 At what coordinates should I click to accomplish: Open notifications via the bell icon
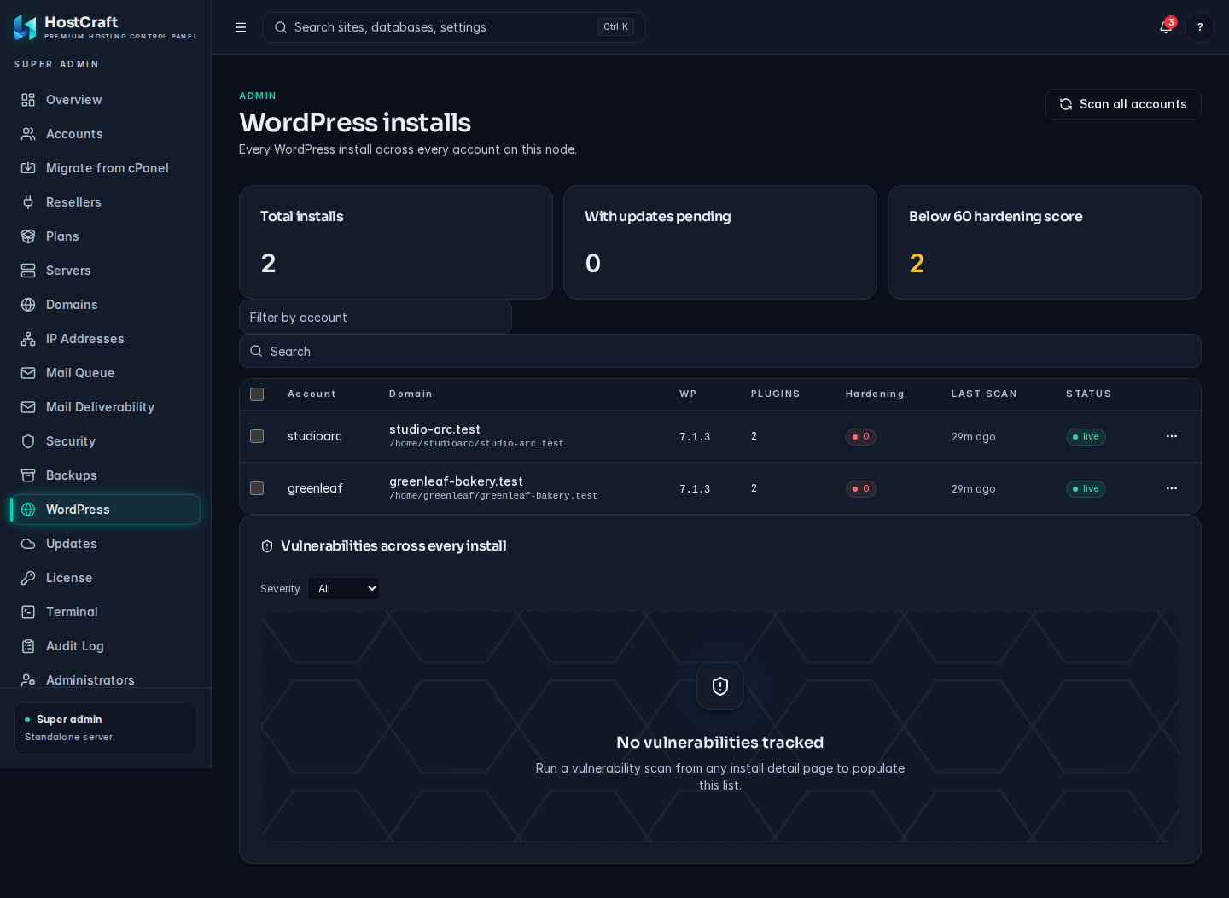tap(1166, 27)
